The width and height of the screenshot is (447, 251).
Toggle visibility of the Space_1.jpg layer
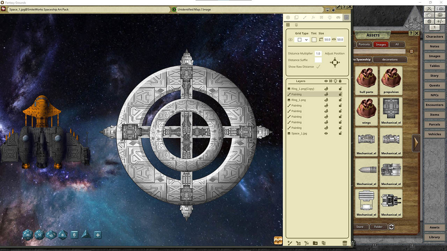click(326, 133)
